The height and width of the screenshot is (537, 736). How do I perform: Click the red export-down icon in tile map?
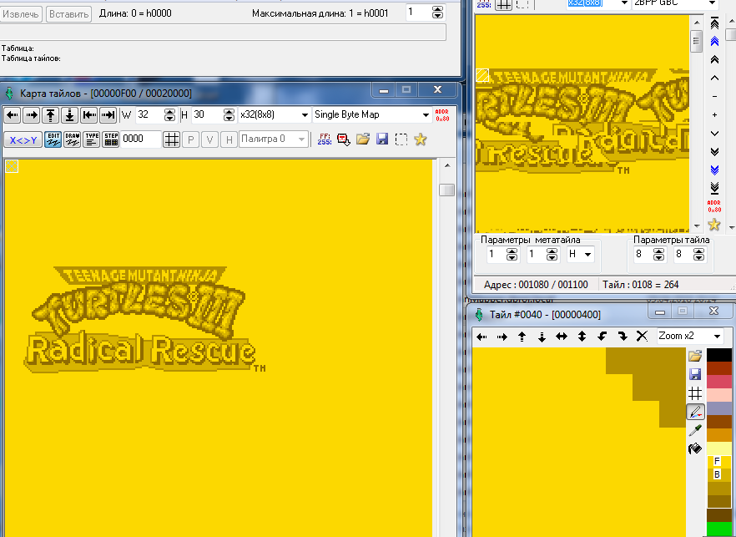(x=344, y=139)
